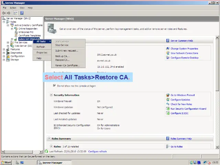This screenshot has height=165, width=220.
Task: Open the Run Security Configuration Wizard link
Action: [188, 109]
